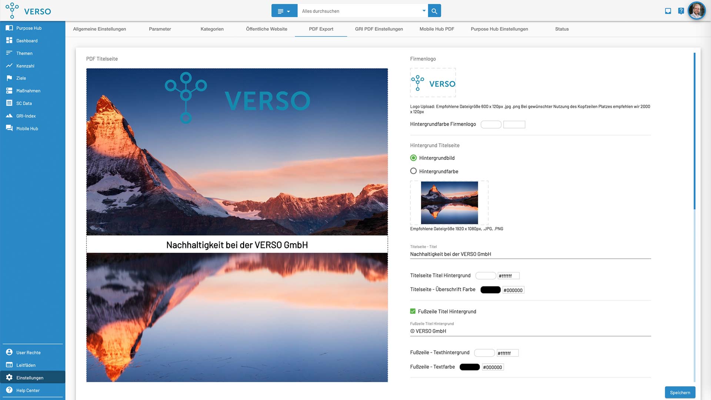
Task: Click the Dashboard icon in sidebar
Action: click(9, 40)
